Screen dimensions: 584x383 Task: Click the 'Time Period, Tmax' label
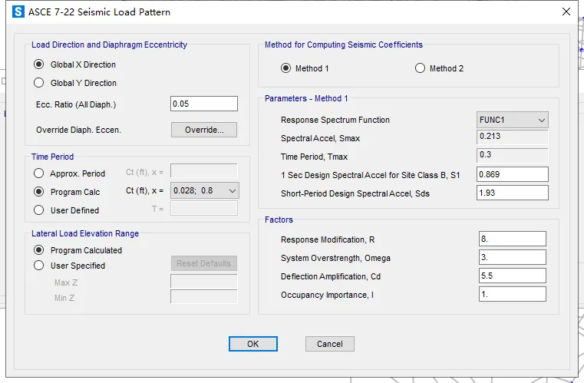tap(314, 157)
